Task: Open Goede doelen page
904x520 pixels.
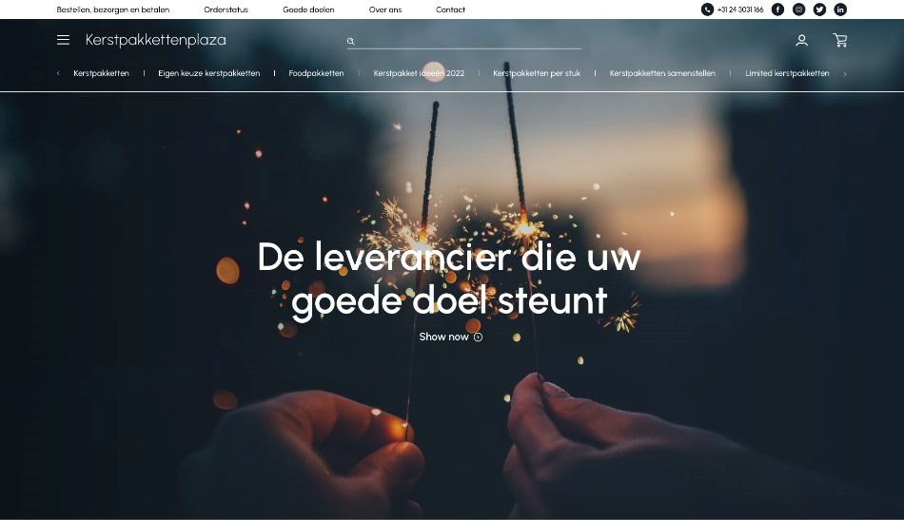Action: (x=308, y=10)
